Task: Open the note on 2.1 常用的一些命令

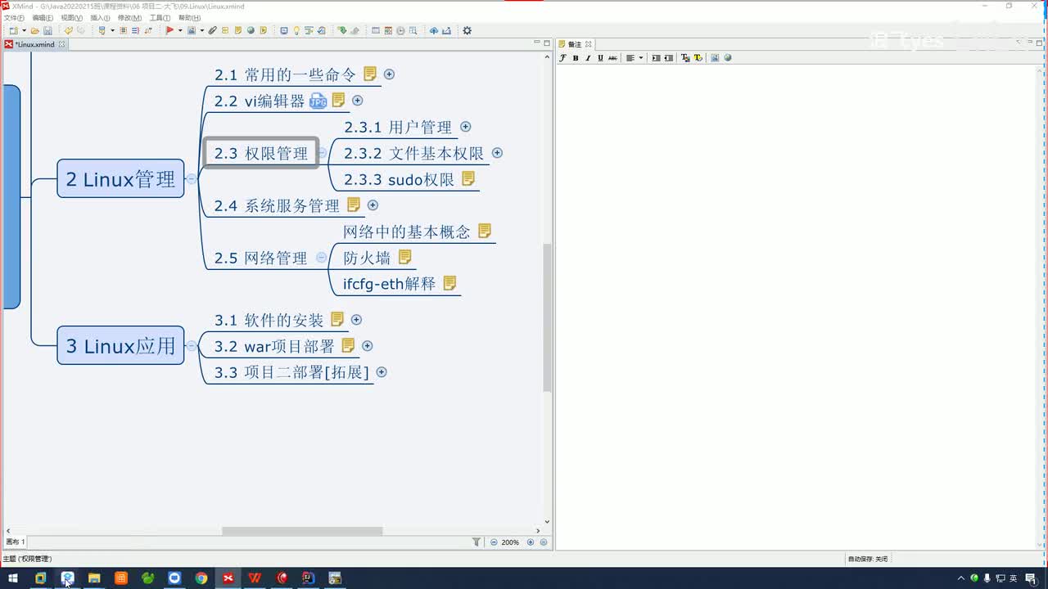Action: (x=370, y=74)
